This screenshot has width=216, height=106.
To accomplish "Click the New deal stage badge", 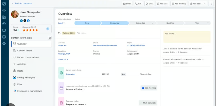I will (124, 74).
